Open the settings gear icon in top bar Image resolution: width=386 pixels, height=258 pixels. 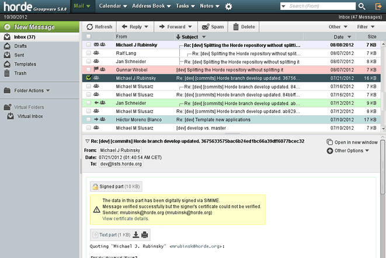click(228, 6)
